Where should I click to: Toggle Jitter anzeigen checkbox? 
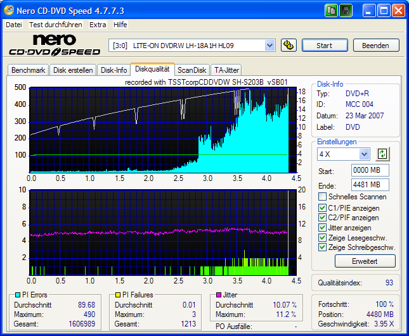(322, 228)
